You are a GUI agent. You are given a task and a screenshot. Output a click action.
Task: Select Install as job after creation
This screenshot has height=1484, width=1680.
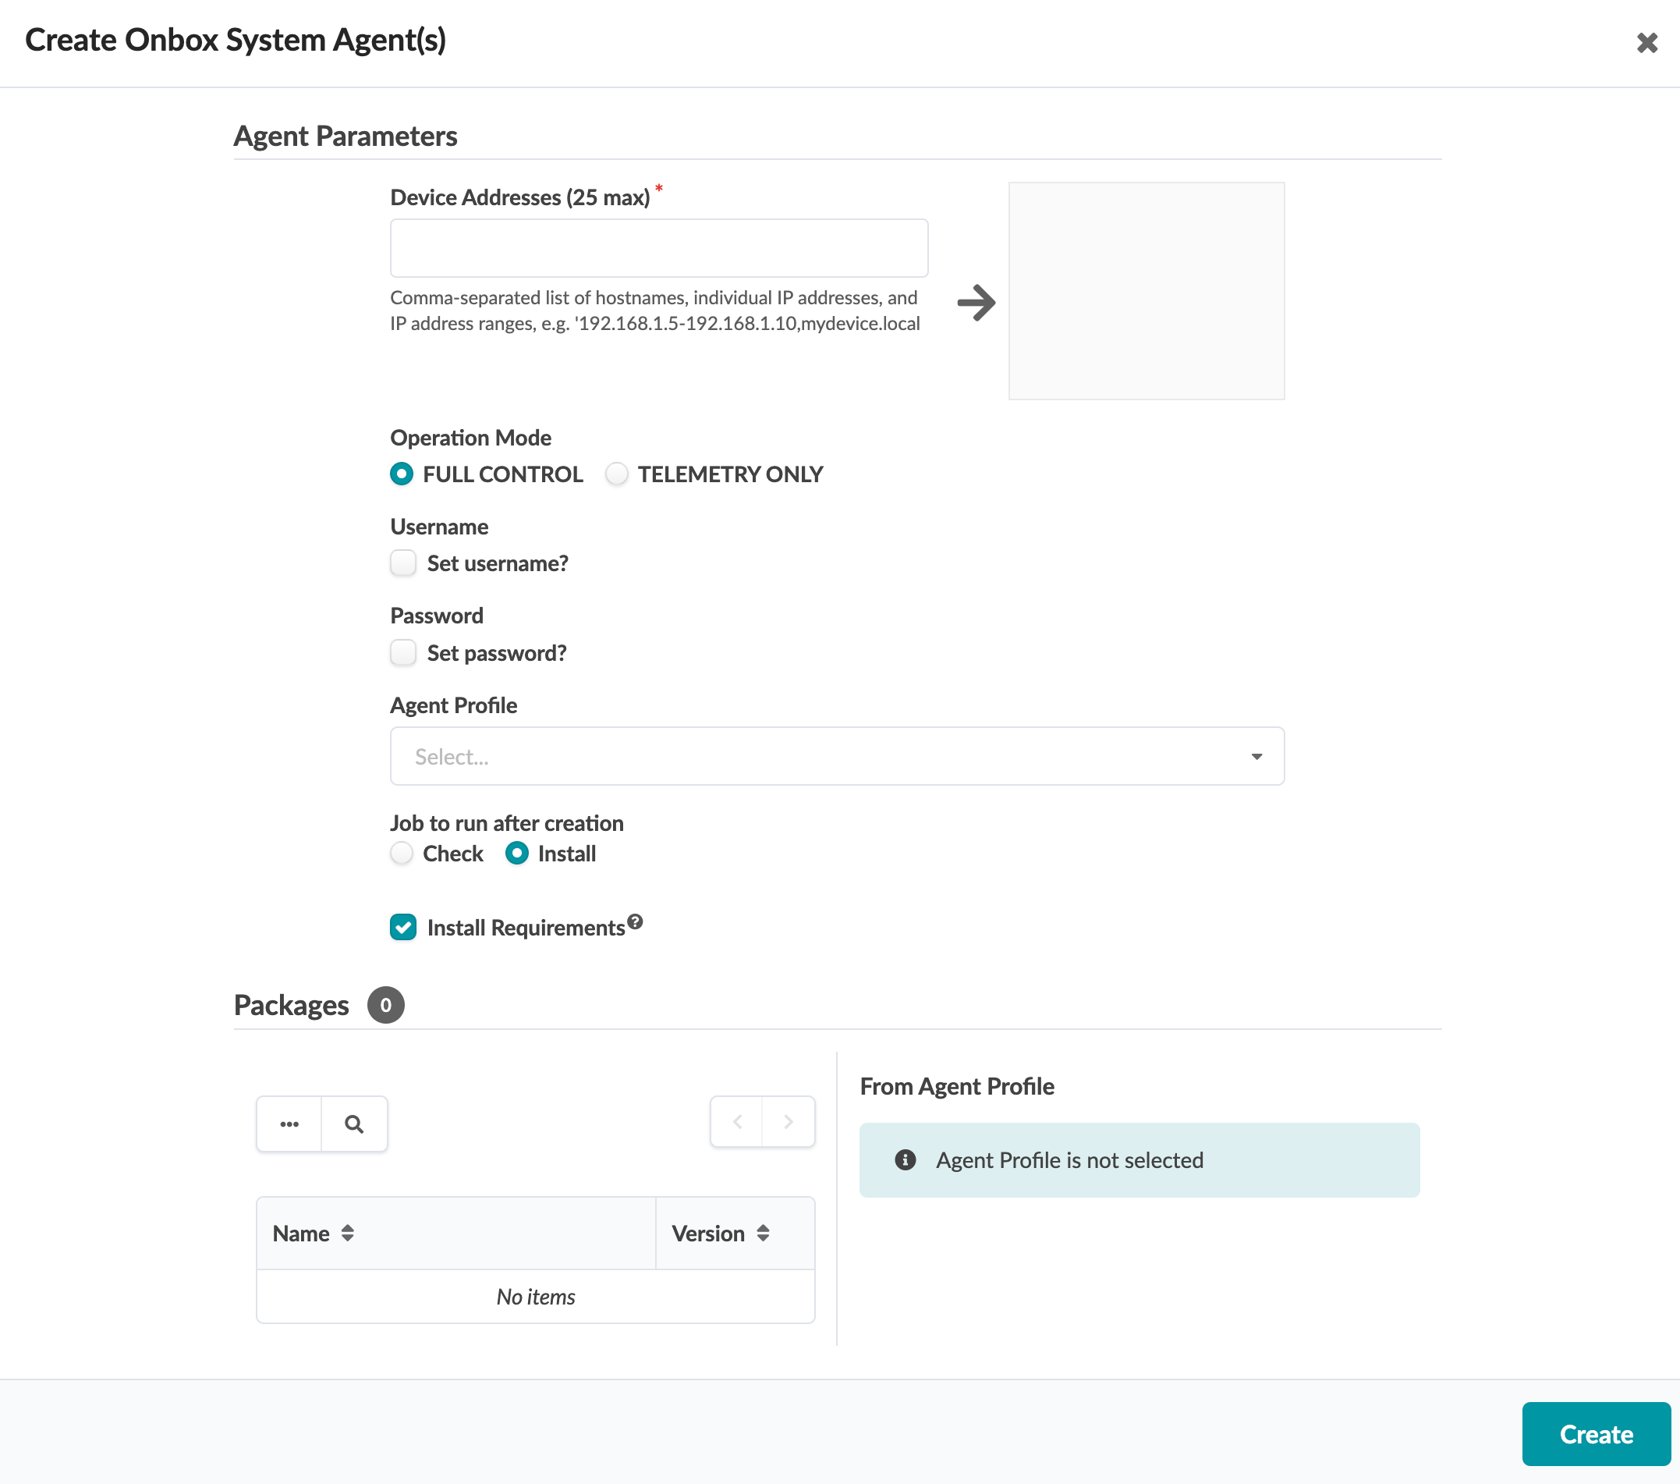coord(517,854)
